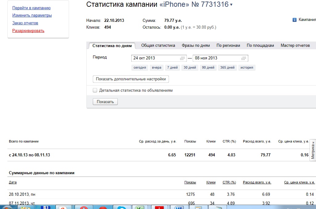
Task: Set period to 7 дней
Action: click(x=172, y=67)
